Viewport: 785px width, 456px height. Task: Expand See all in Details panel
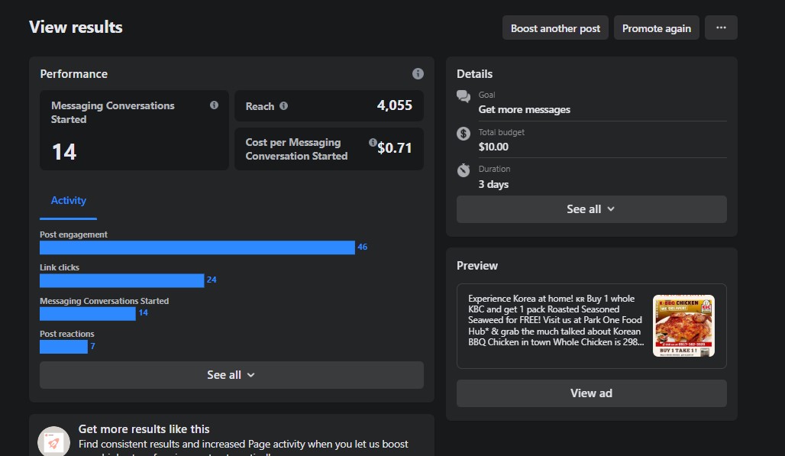(591, 209)
